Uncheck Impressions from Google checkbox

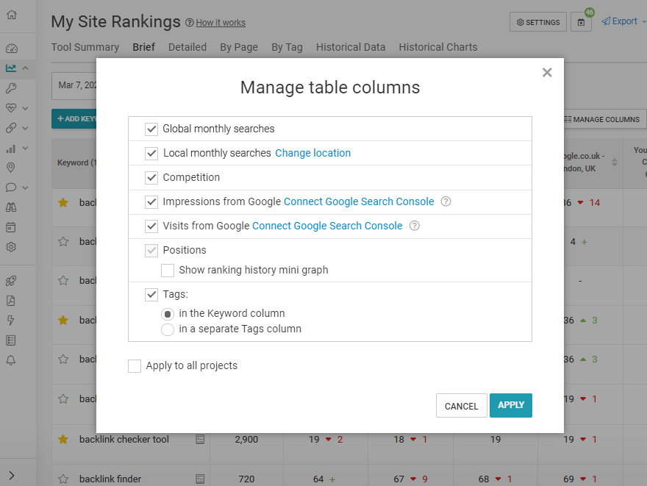point(151,201)
